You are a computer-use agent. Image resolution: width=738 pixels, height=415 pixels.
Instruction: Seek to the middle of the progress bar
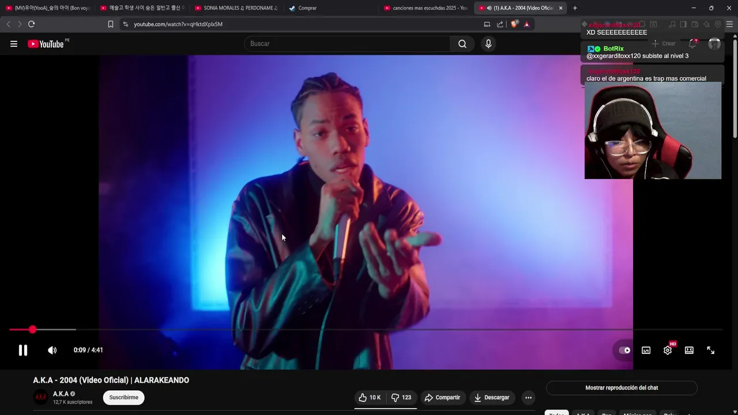click(366, 329)
